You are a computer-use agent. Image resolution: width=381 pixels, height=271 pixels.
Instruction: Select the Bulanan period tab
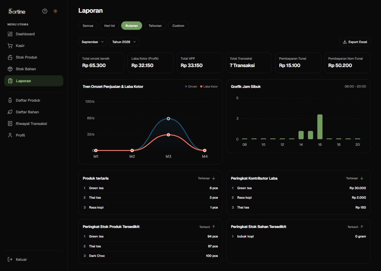point(132,26)
